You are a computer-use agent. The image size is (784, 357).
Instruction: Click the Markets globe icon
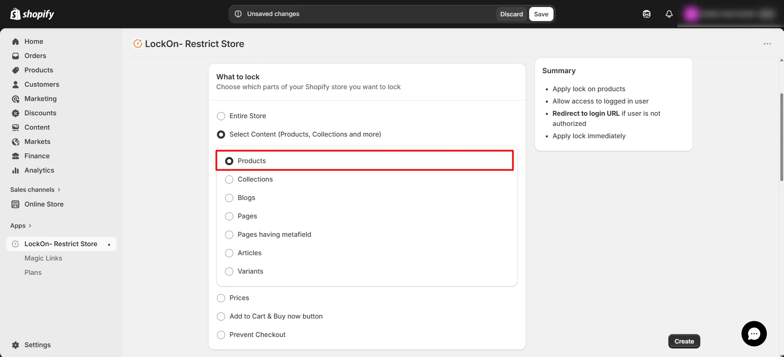pos(16,141)
